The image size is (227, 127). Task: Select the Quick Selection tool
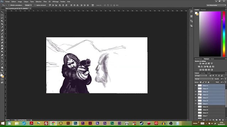2,21
